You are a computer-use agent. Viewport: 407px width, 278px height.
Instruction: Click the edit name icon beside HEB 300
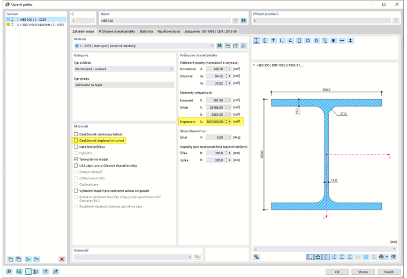click(x=236, y=20)
